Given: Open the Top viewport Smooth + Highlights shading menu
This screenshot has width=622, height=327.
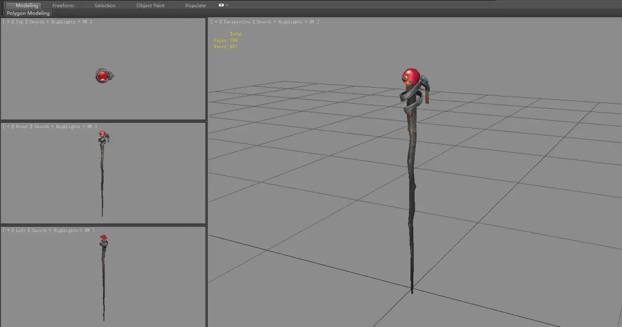Looking at the screenshot, I should (59, 22).
